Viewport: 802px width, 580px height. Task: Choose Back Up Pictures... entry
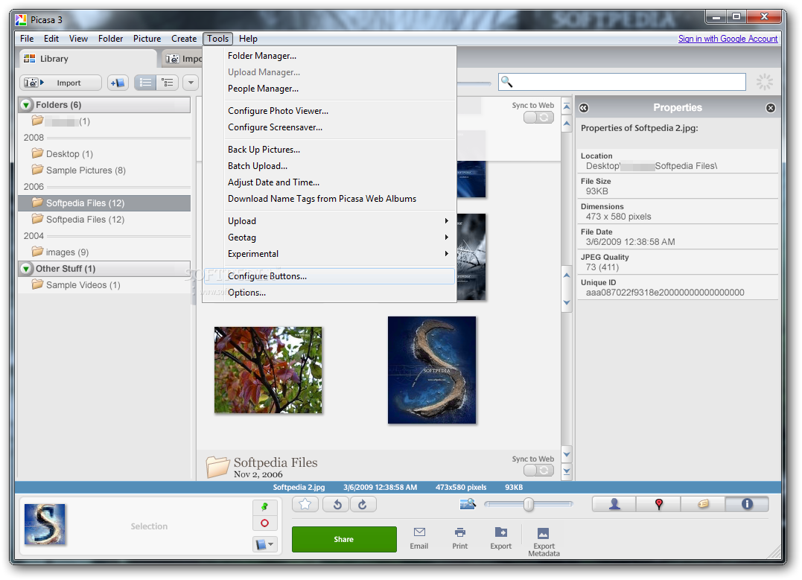click(x=329, y=150)
